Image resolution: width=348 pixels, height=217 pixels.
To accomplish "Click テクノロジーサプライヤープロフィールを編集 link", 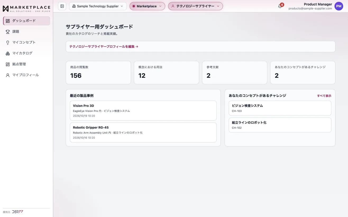I will (104, 46).
